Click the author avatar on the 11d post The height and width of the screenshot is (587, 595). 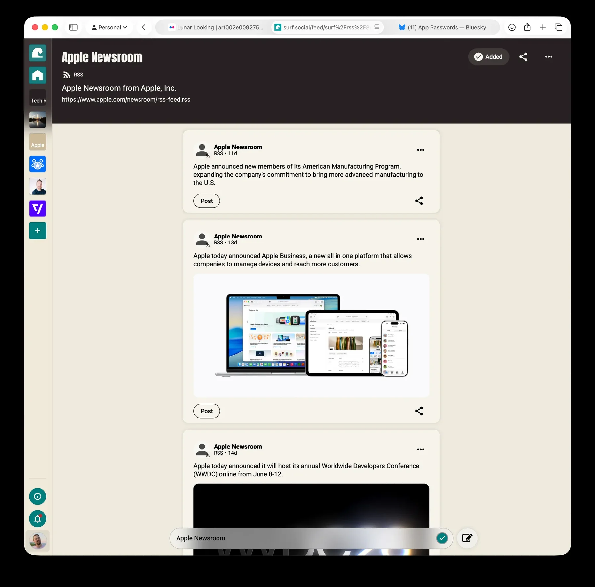pos(202,150)
